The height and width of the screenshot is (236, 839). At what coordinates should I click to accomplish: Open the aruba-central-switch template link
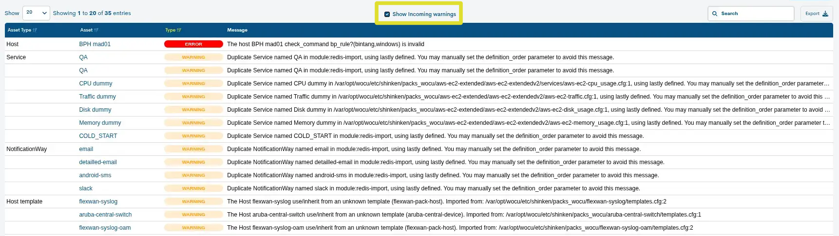[105, 215]
